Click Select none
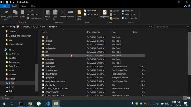The image size is (191, 107). 129,15
